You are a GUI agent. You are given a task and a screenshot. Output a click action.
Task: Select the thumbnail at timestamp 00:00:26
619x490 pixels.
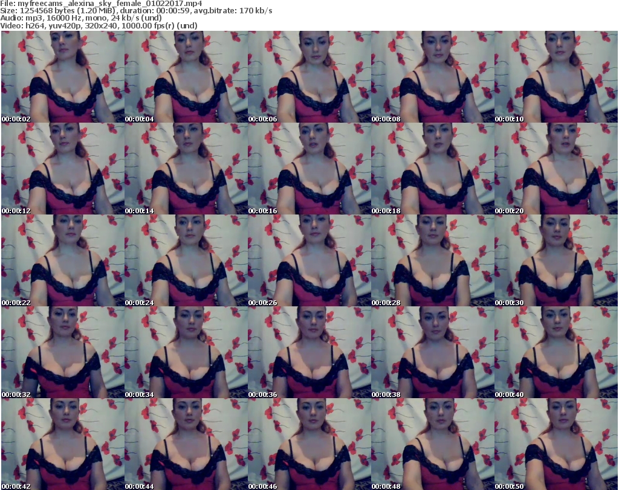tap(309, 260)
